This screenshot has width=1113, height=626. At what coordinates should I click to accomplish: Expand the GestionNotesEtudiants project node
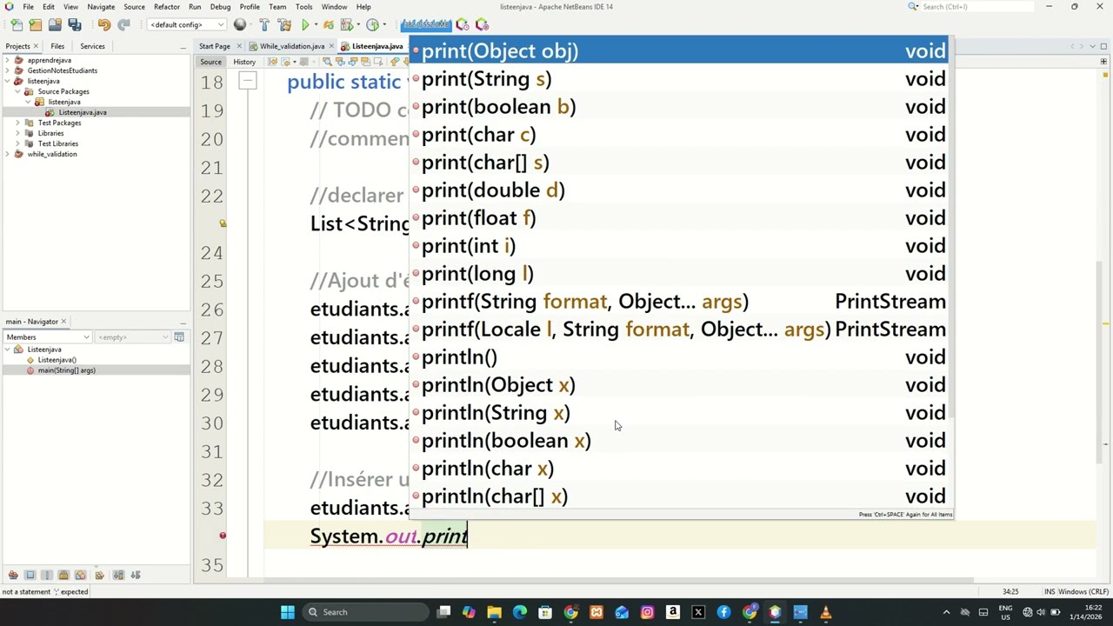click(7, 70)
